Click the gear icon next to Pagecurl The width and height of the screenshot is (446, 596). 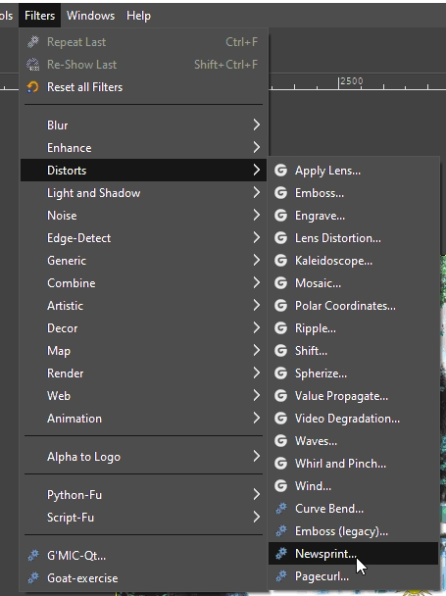(280, 576)
